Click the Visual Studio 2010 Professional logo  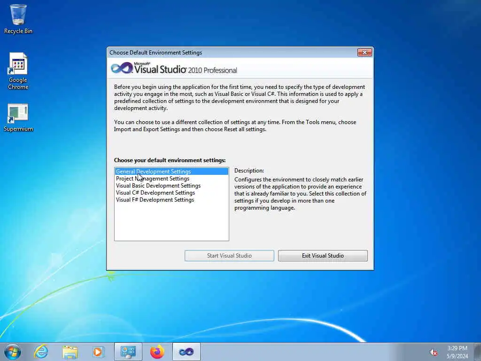click(x=174, y=68)
